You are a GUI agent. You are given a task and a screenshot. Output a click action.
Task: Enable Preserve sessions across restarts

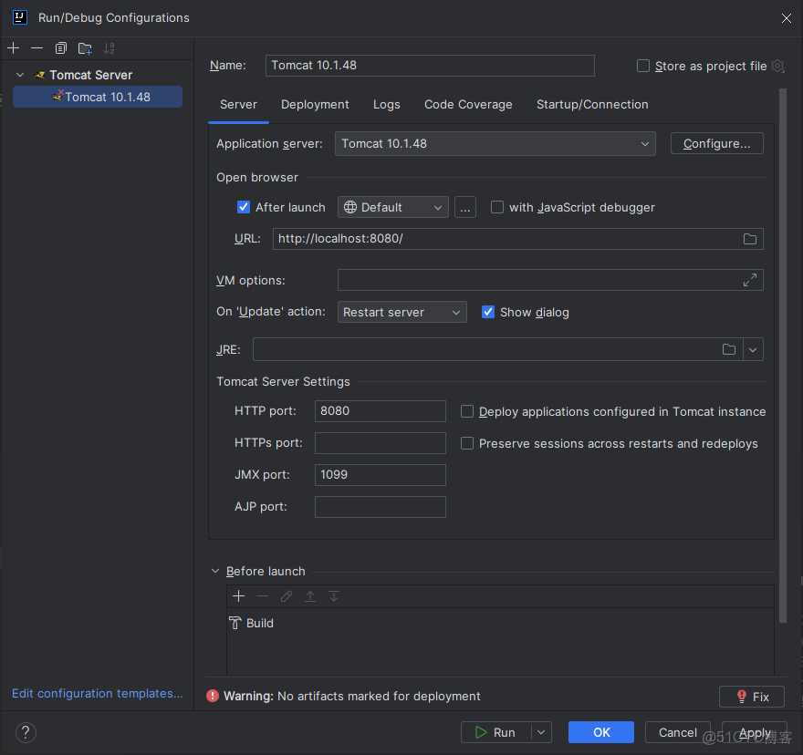[x=467, y=443]
